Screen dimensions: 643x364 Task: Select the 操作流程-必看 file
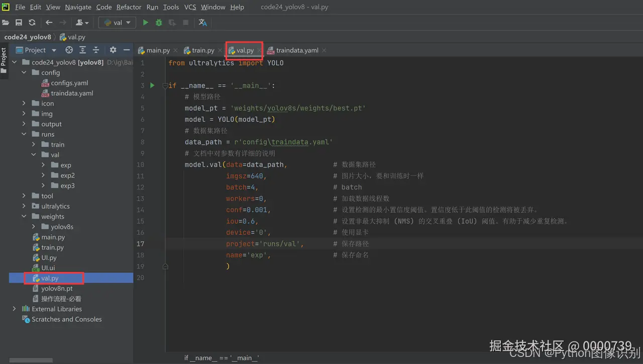tap(61, 299)
